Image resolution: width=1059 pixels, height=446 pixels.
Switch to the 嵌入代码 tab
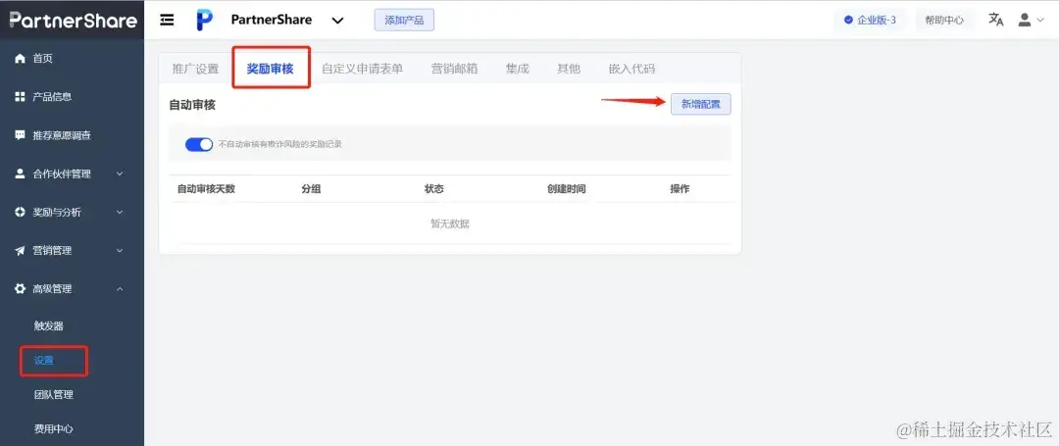click(631, 69)
